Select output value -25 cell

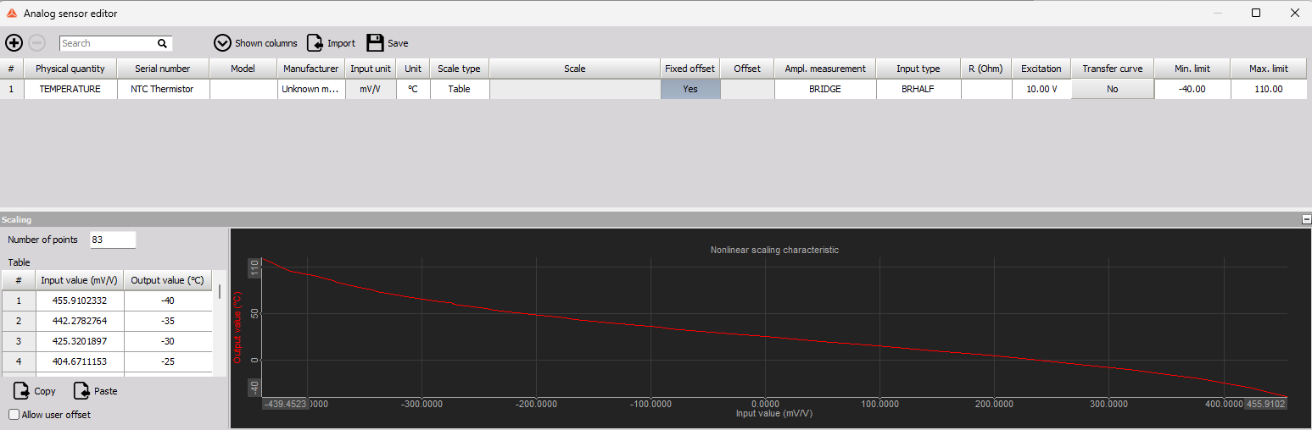pyautogui.click(x=168, y=362)
